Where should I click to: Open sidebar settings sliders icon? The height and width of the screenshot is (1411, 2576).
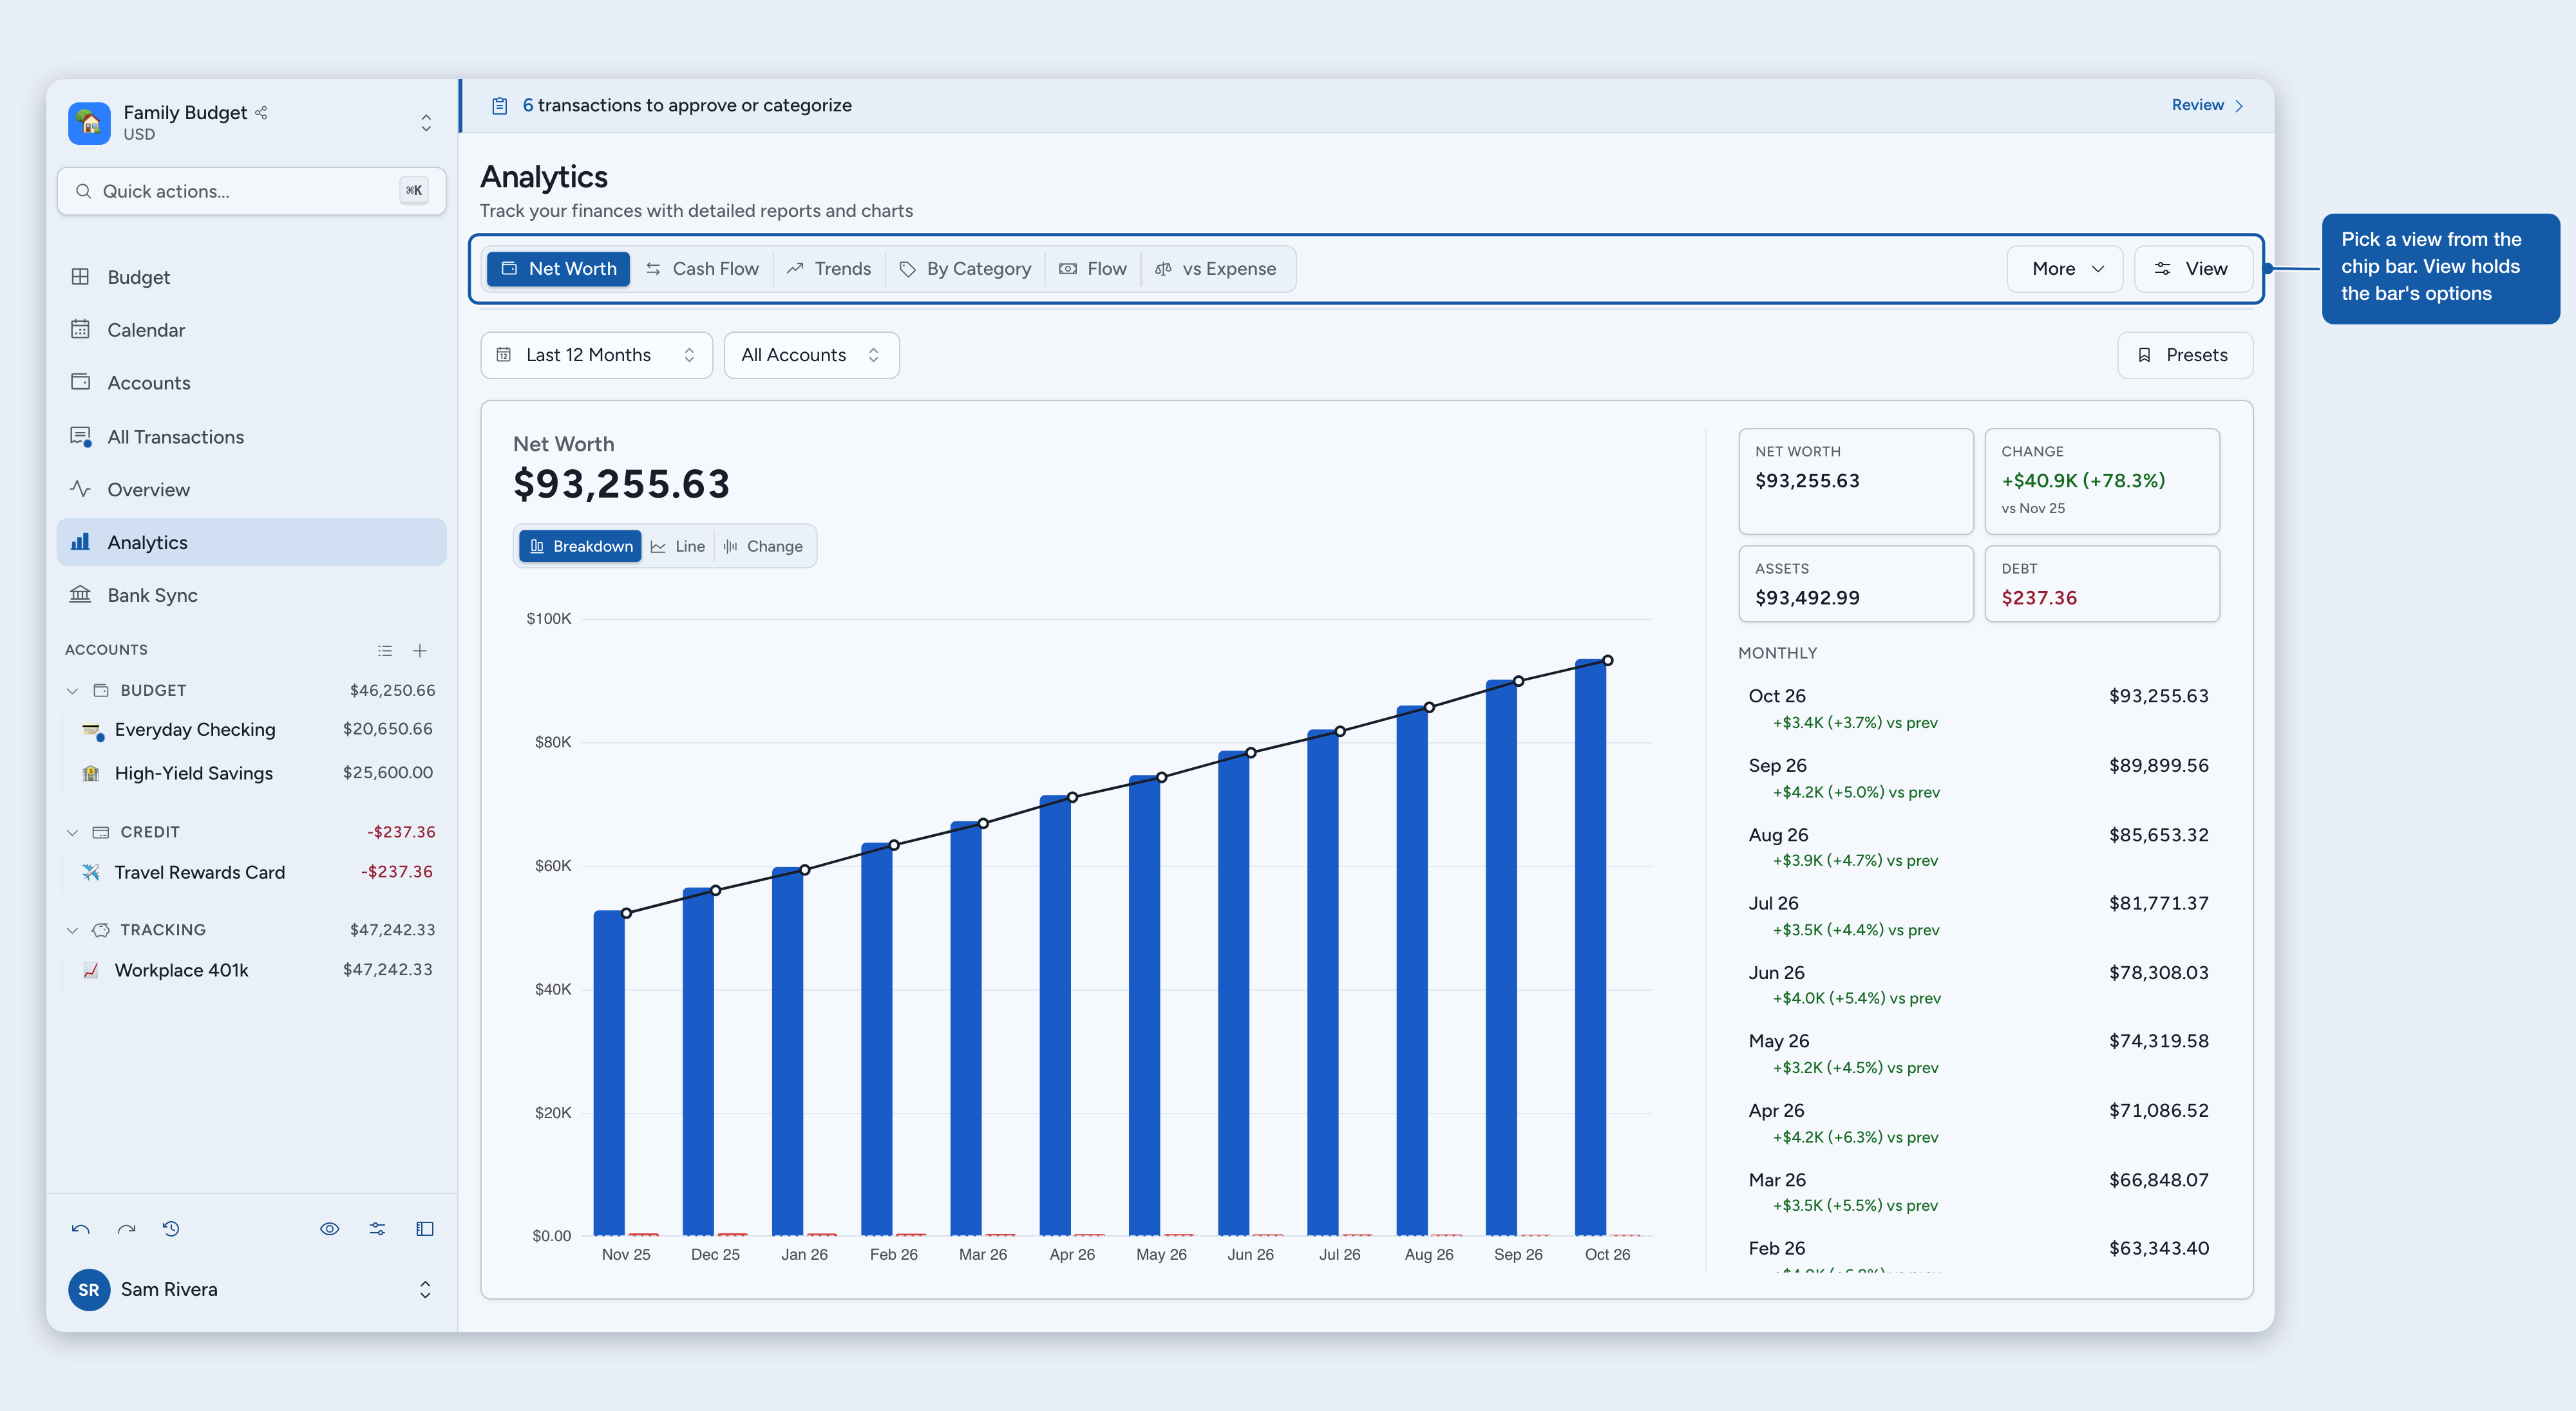[x=377, y=1229]
